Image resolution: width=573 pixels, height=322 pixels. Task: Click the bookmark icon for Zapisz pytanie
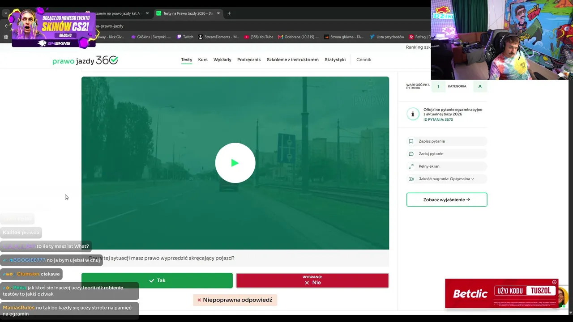pos(411,141)
